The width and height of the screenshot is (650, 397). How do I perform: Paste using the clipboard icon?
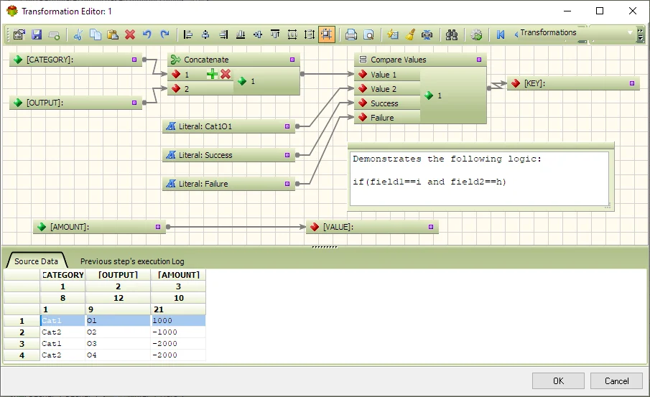coord(113,34)
